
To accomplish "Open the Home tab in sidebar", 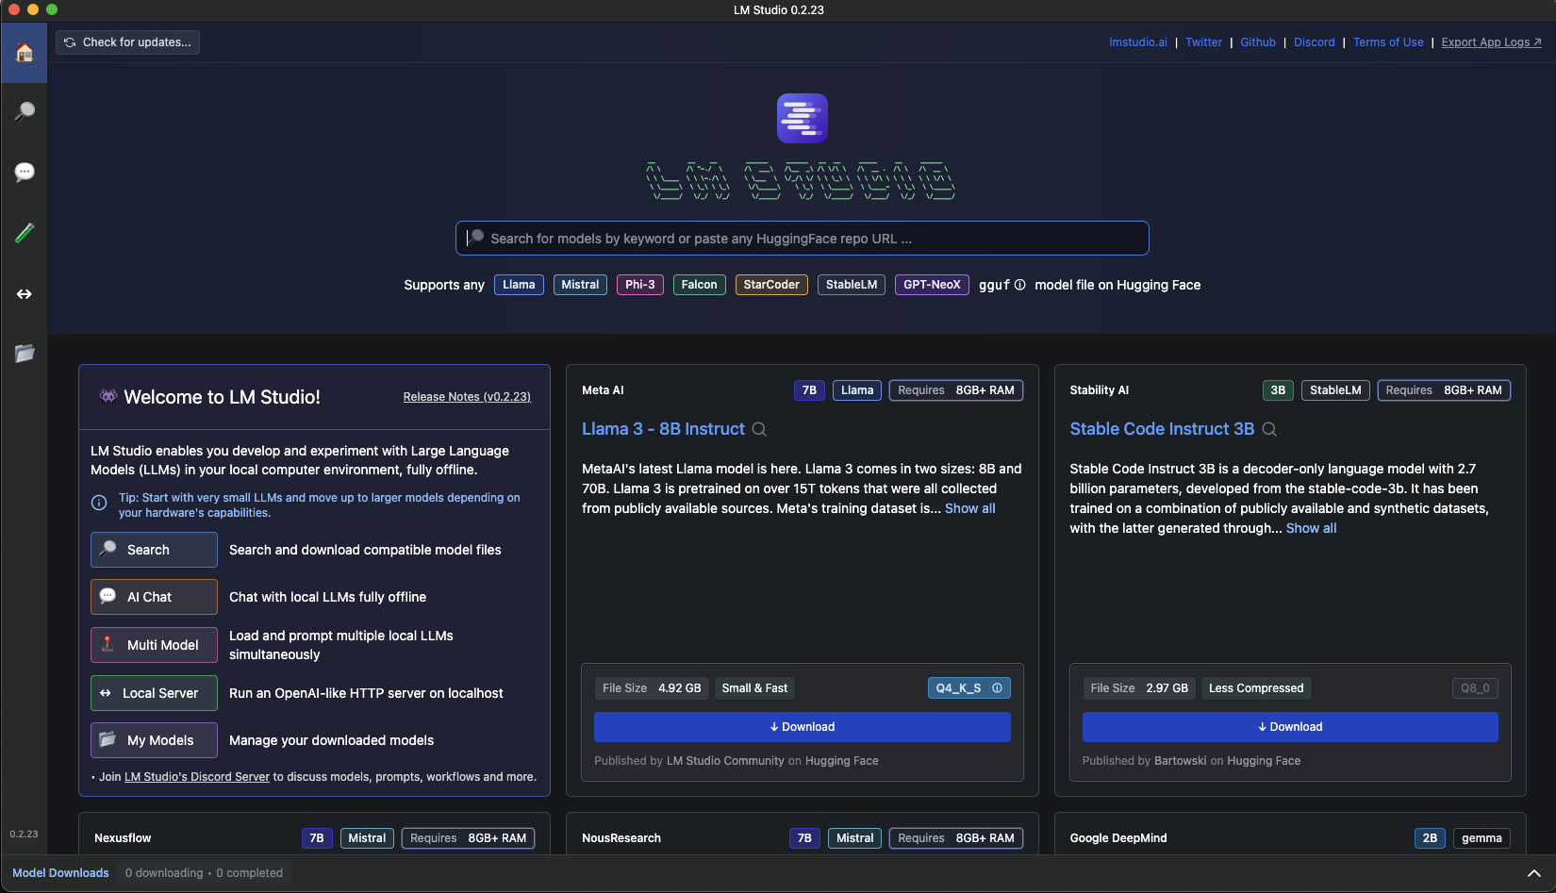I will point(25,52).
